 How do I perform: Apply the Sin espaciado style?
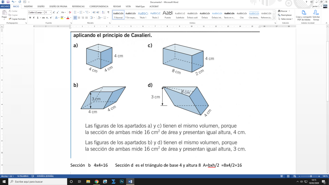131,15
